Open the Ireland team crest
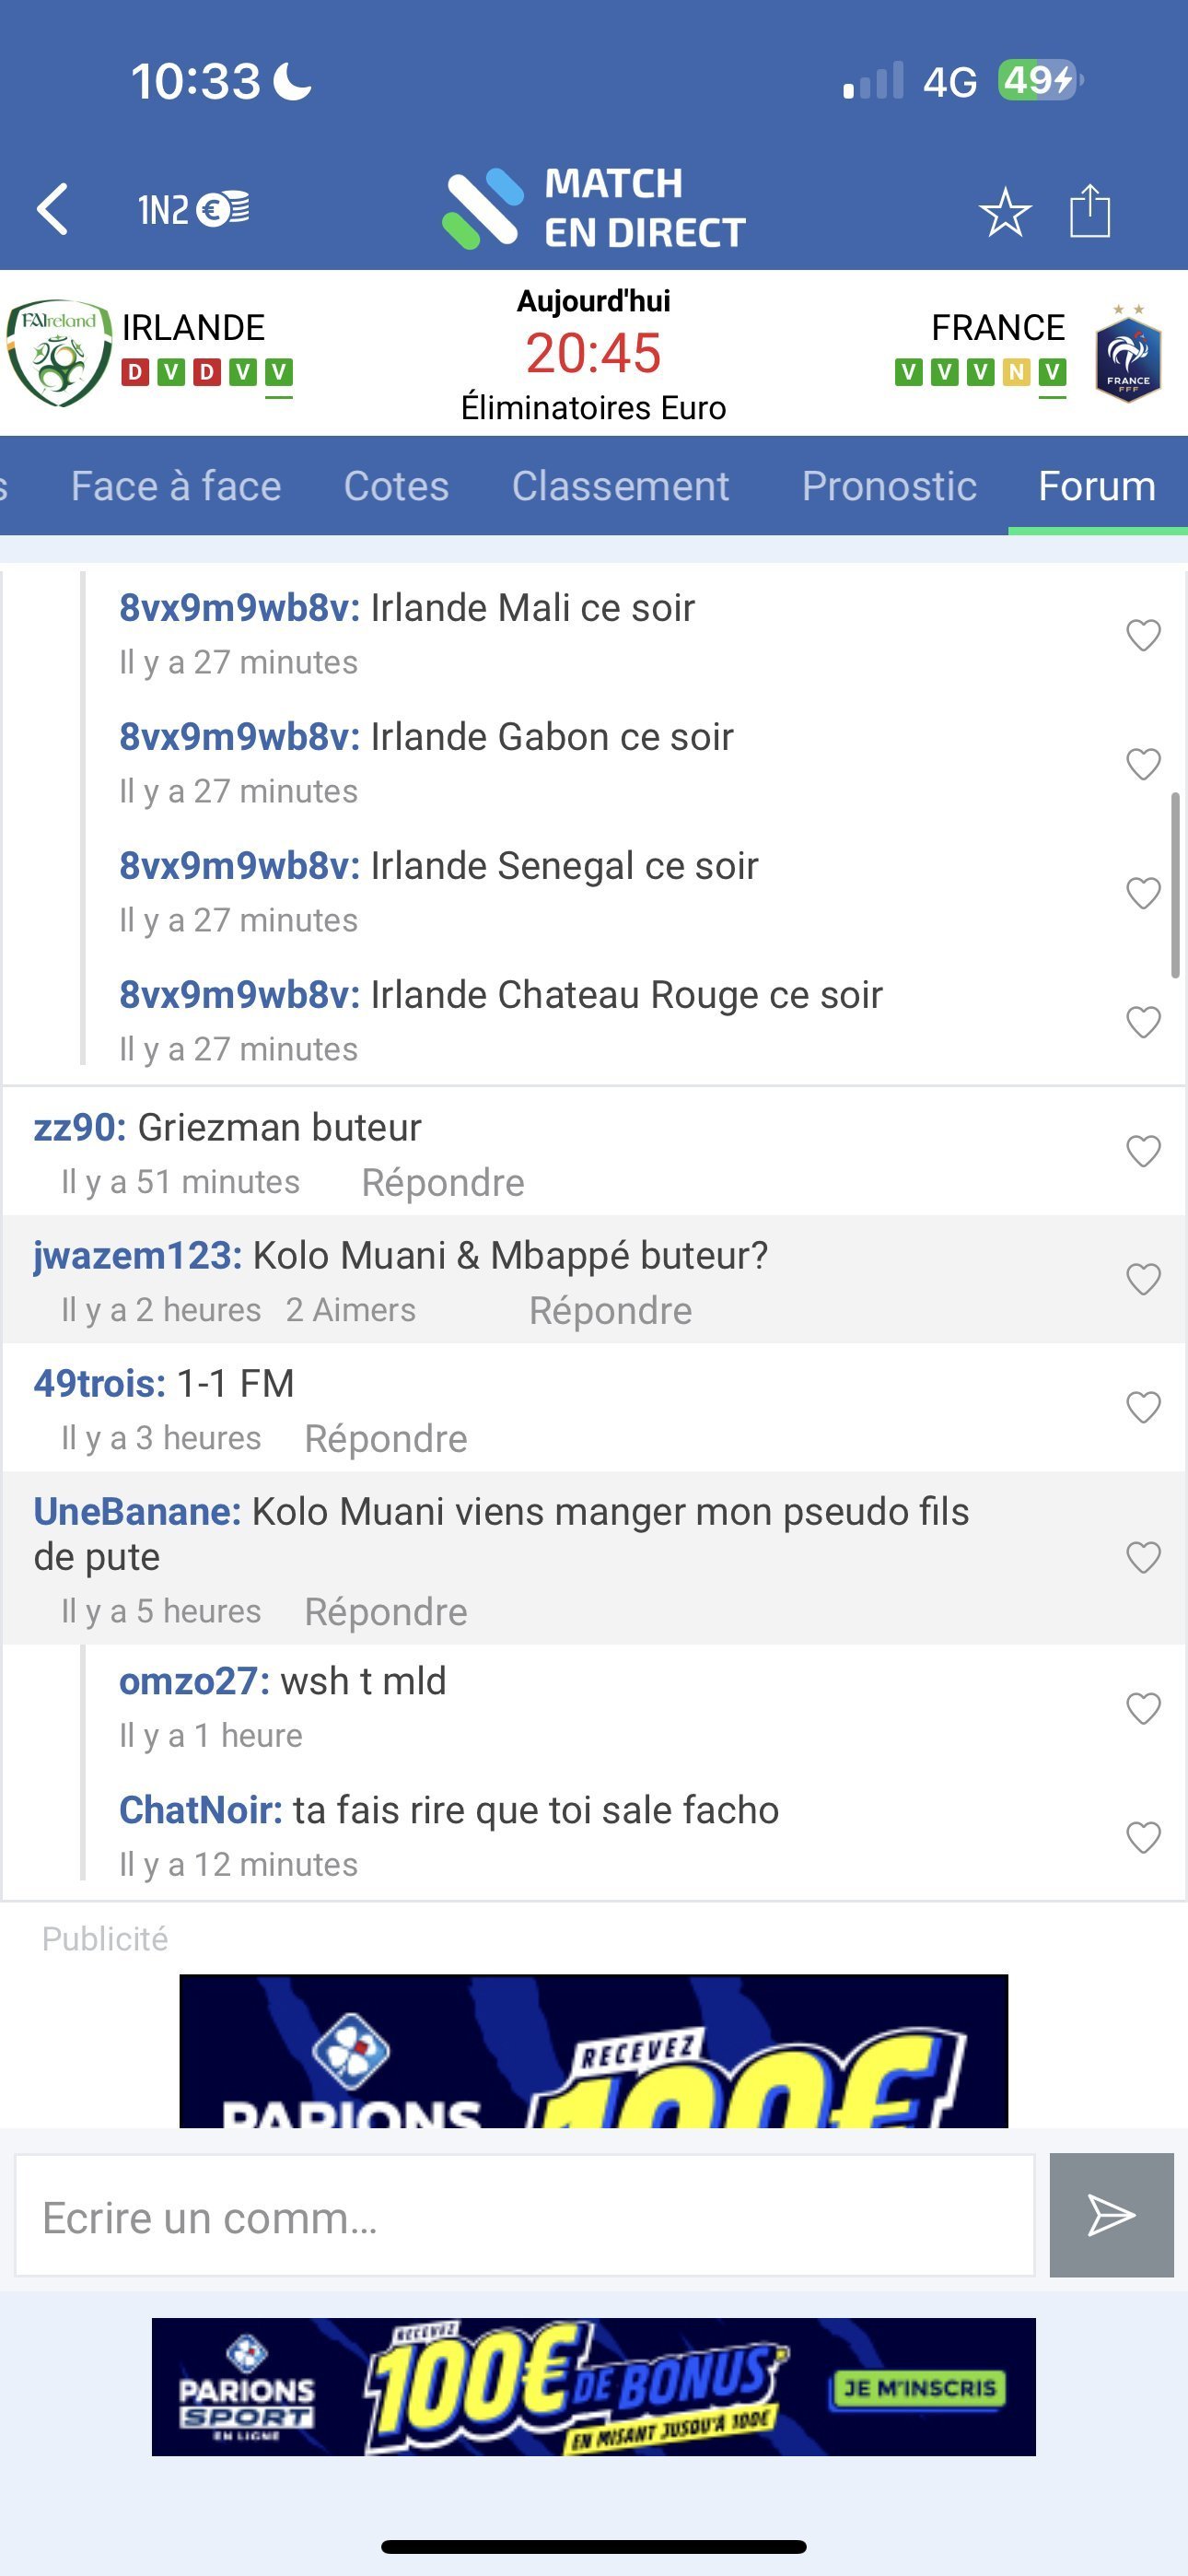The width and height of the screenshot is (1188, 2576). pyautogui.click(x=59, y=353)
